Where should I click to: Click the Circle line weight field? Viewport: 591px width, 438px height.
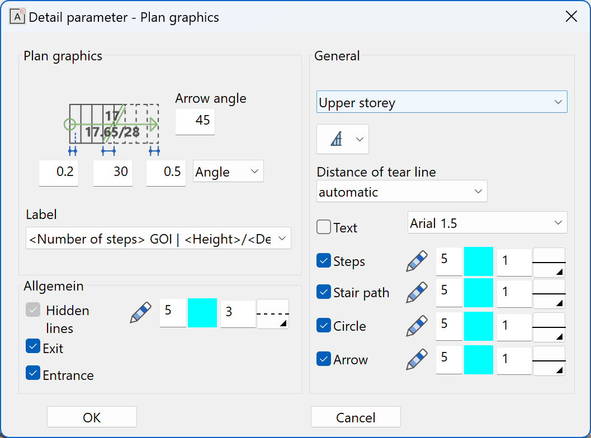(514, 327)
